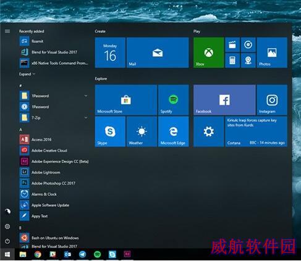Open the Movies & TV small tile
Image resolution: width=301 pixels, height=261 pixels.
(232, 44)
